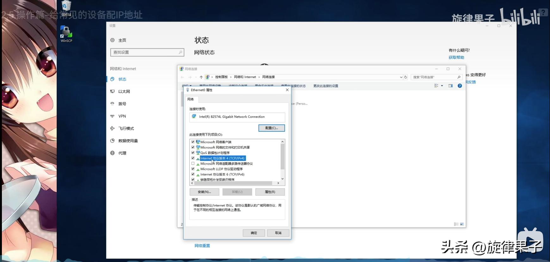The width and height of the screenshot is (550, 262).
Task: Click the refresh icon beside address bar
Action: [x=406, y=77]
